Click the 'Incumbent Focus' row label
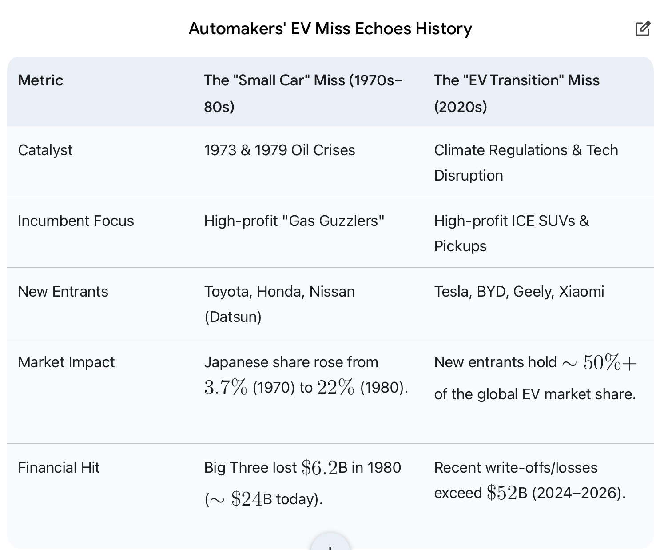 pyautogui.click(x=76, y=221)
